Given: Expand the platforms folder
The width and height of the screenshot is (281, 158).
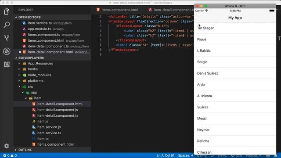Looking at the screenshot, I should pos(19,81).
